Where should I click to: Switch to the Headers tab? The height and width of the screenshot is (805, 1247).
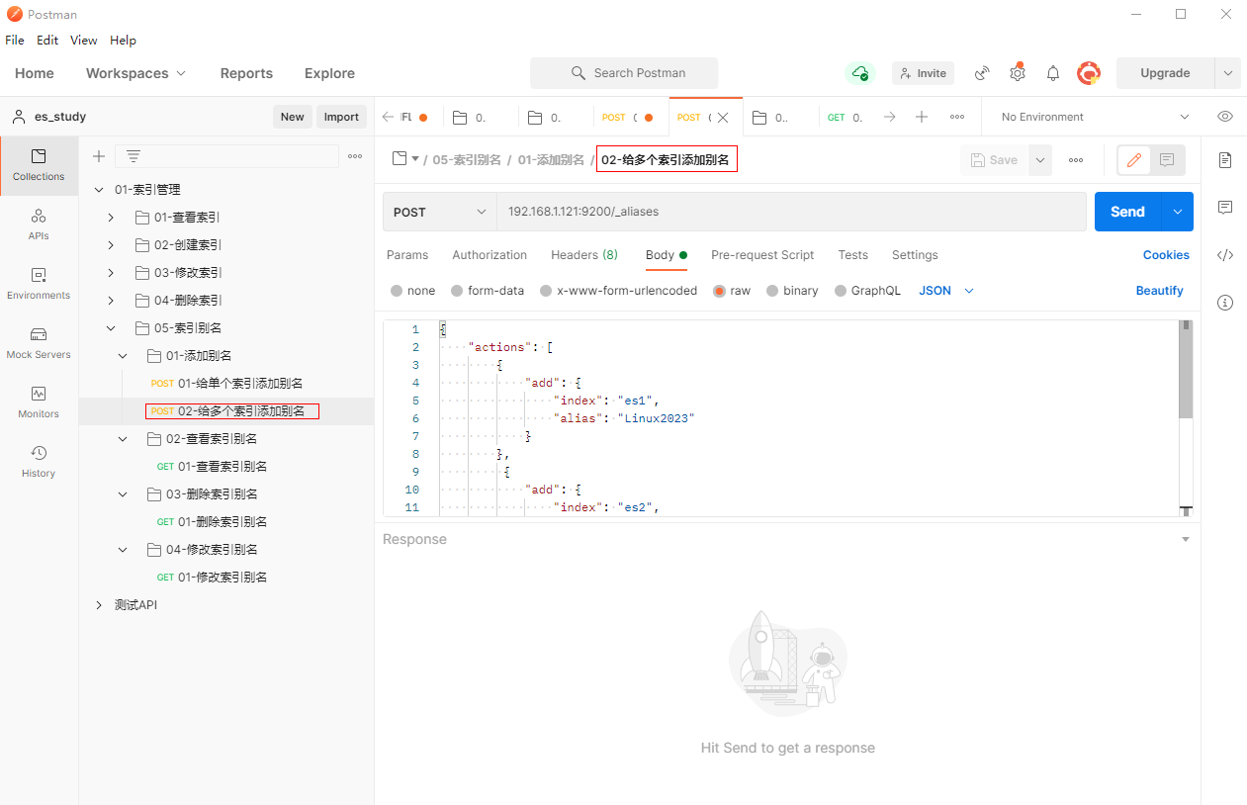pos(583,255)
